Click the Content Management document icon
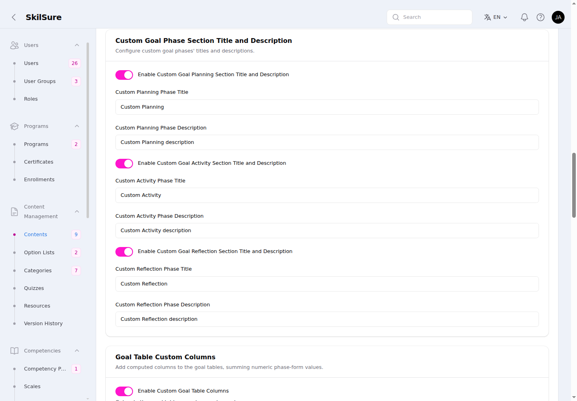577x401 pixels. tap(14, 212)
